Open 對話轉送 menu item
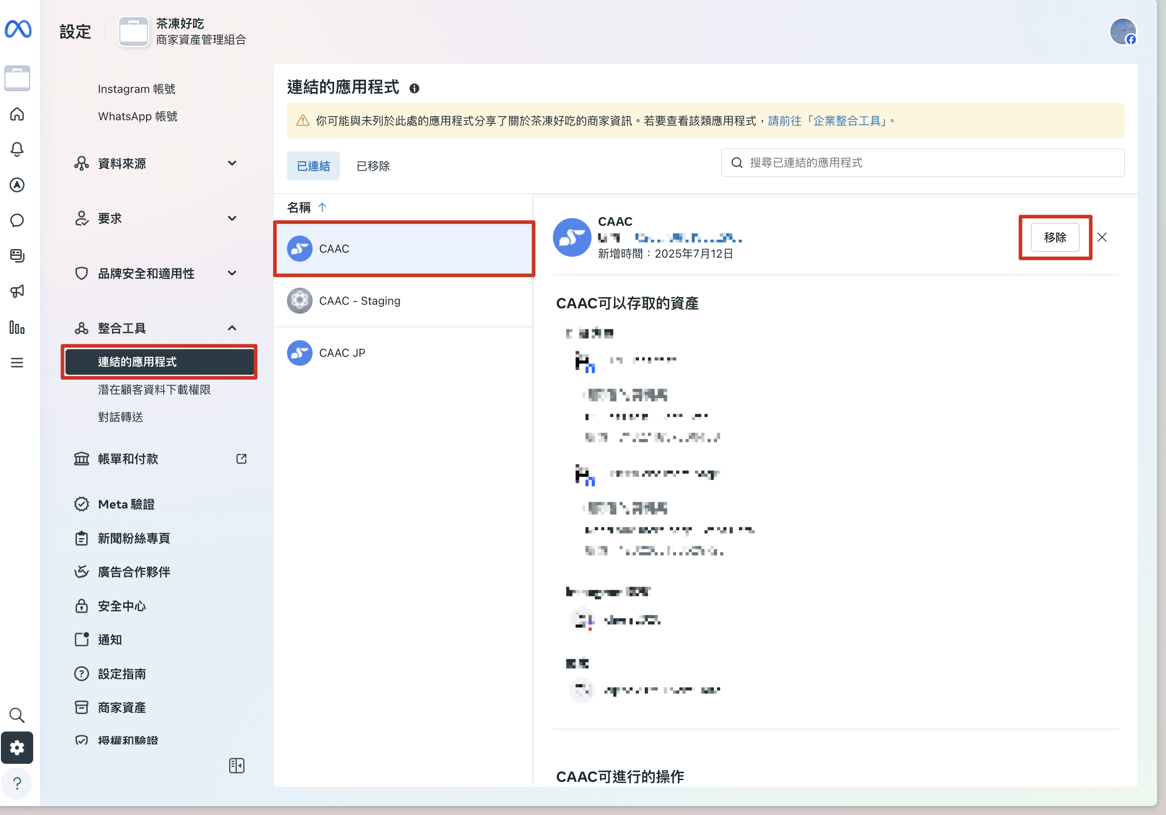 point(120,417)
